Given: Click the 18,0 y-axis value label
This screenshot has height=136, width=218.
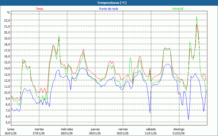Looking at the screenshot, I should pyautogui.click(x=7, y=44).
